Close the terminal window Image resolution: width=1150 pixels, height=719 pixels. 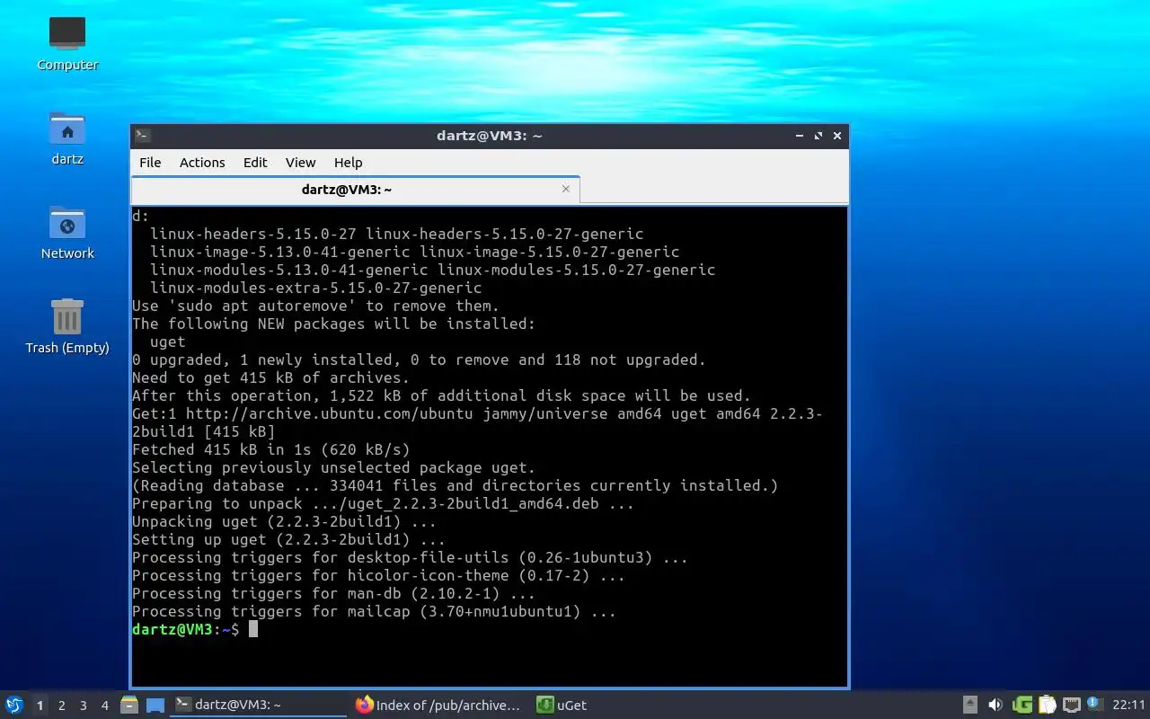[x=837, y=136]
